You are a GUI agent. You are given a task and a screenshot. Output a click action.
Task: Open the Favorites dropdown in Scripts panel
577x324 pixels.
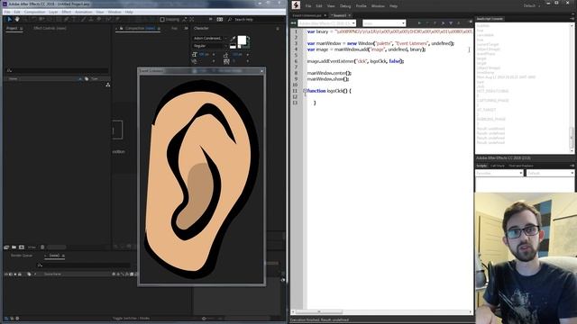point(499,173)
